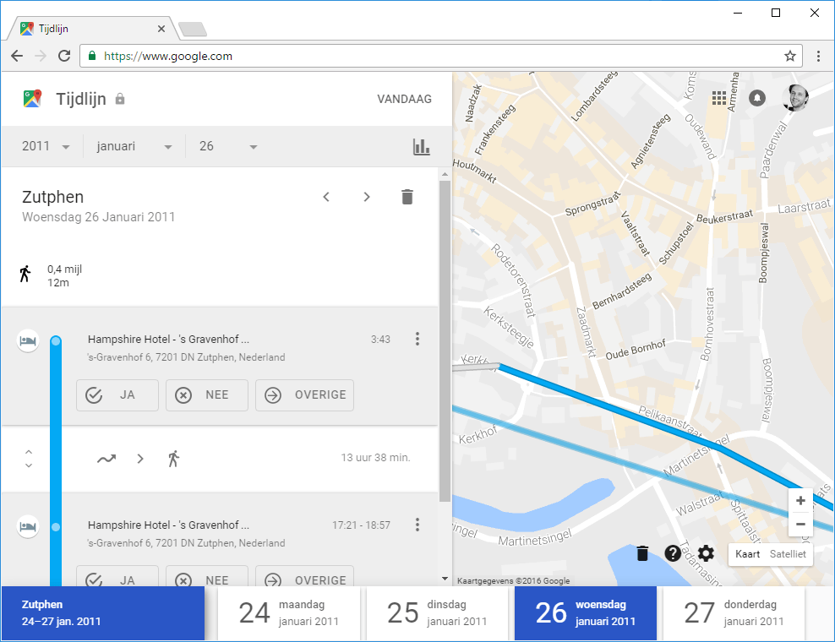The height and width of the screenshot is (642, 835).
Task: Go to previous day with left chevron
Action: tap(326, 197)
